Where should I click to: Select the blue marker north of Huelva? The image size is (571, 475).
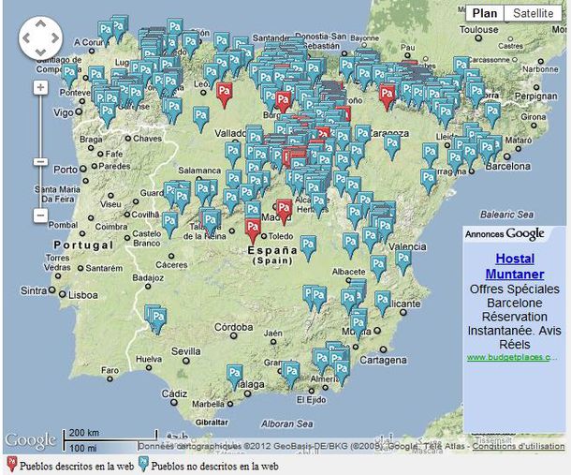(x=157, y=319)
